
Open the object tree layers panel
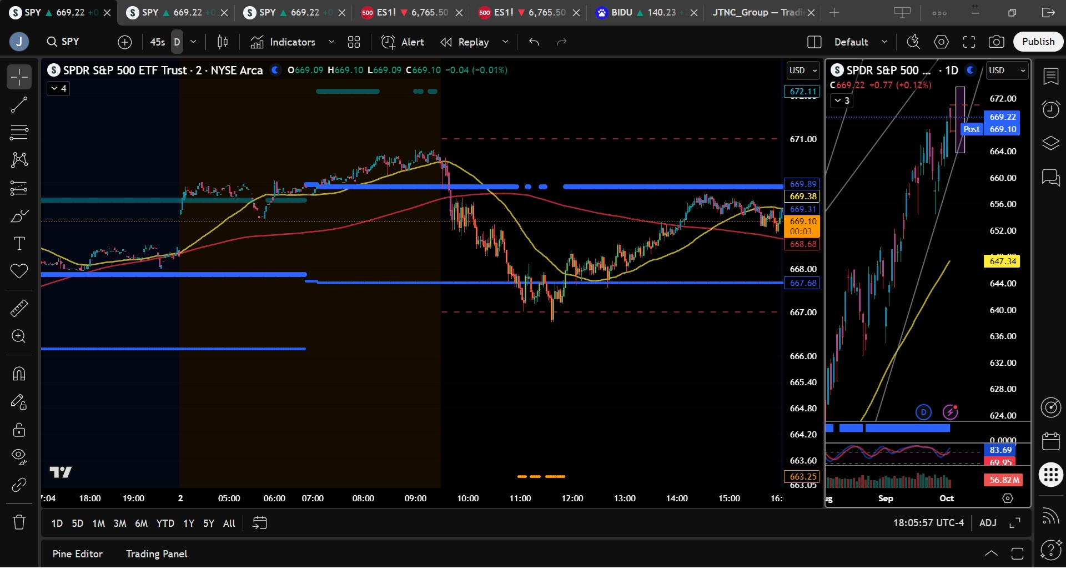pyautogui.click(x=1051, y=143)
